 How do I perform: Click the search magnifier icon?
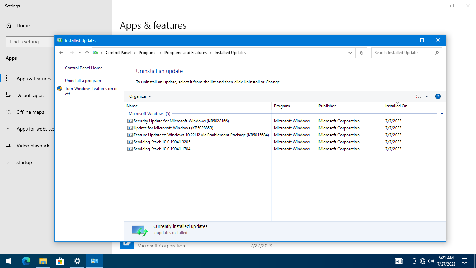437,53
